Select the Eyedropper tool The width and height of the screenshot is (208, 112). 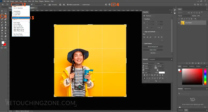2,19
